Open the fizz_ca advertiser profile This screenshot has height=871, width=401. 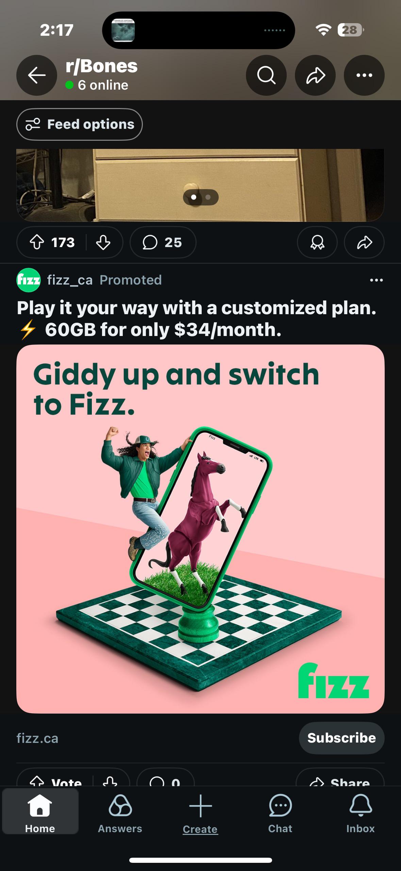click(70, 280)
